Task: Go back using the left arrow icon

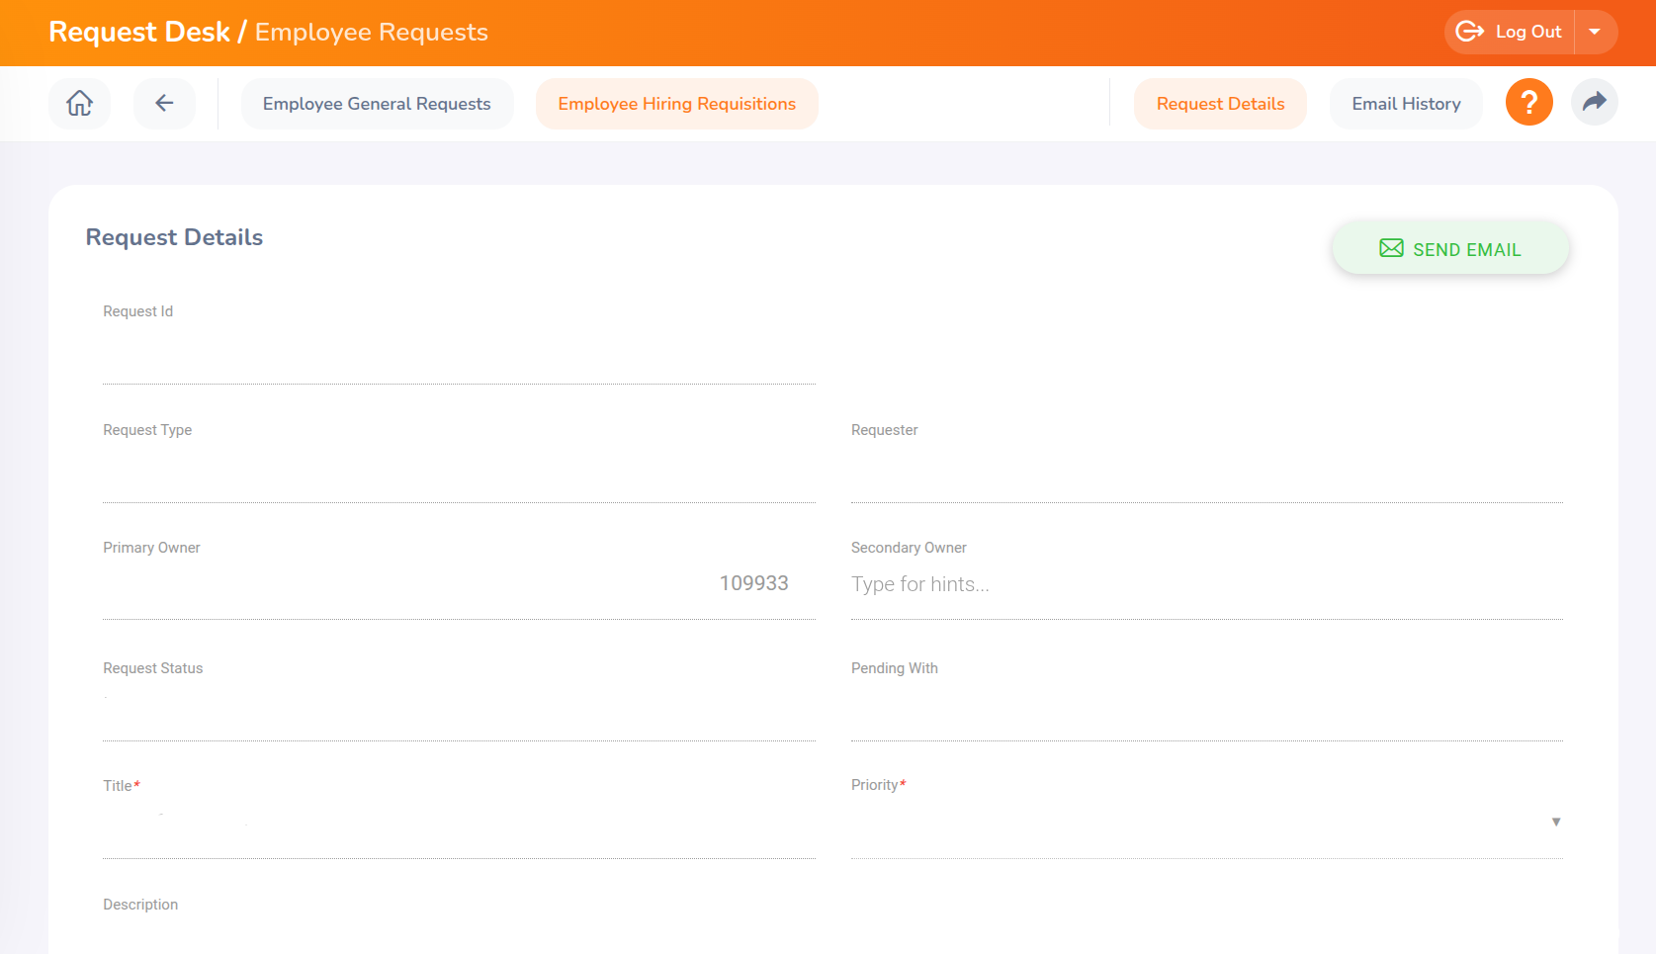Action: click(164, 103)
